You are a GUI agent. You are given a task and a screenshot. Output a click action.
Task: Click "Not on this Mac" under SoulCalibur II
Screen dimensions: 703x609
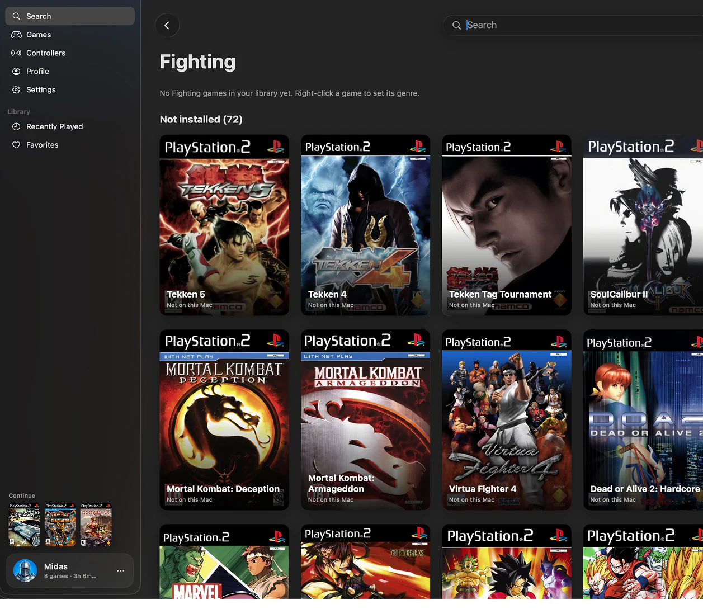[x=613, y=305]
